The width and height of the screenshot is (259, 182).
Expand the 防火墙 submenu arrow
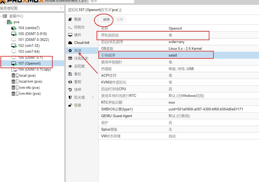coord(93,97)
